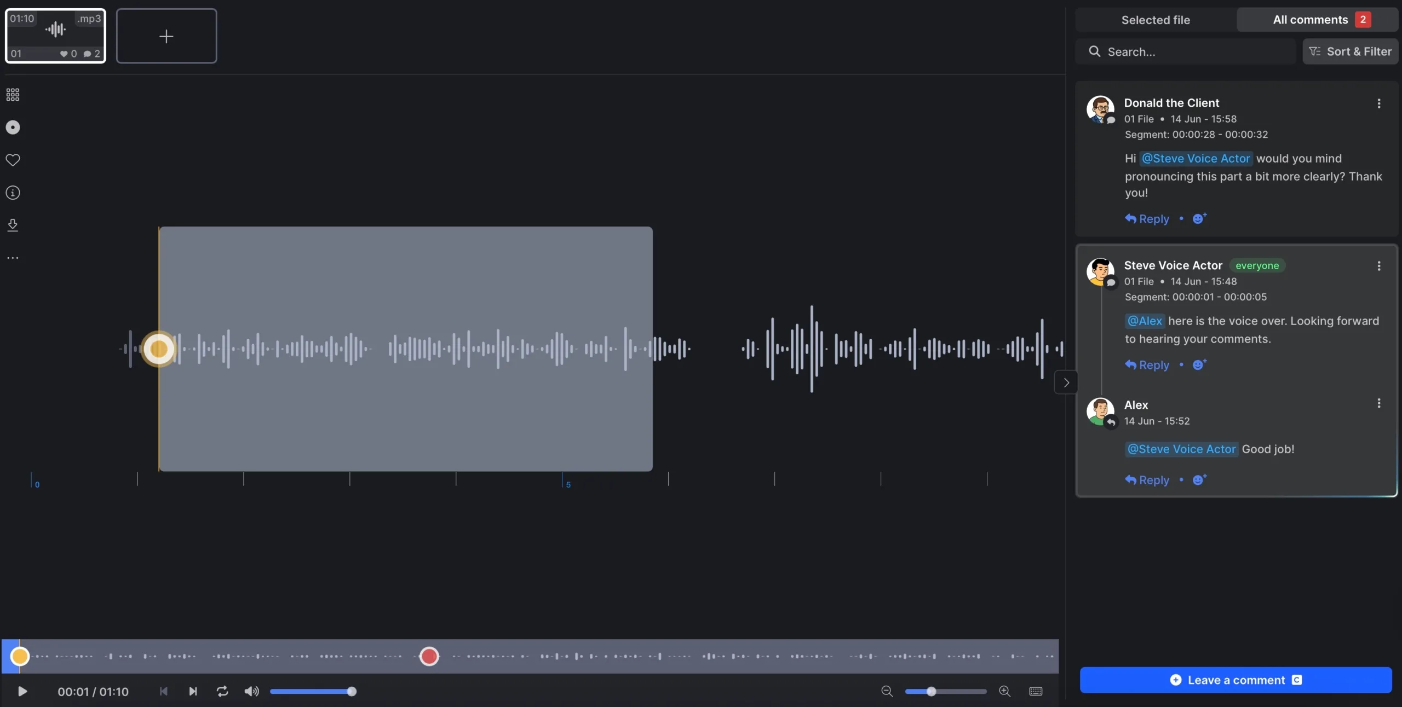Open options menu on Donald the Client's comment
Viewport: 1402px width, 707px height.
click(x=1378, y=103)
